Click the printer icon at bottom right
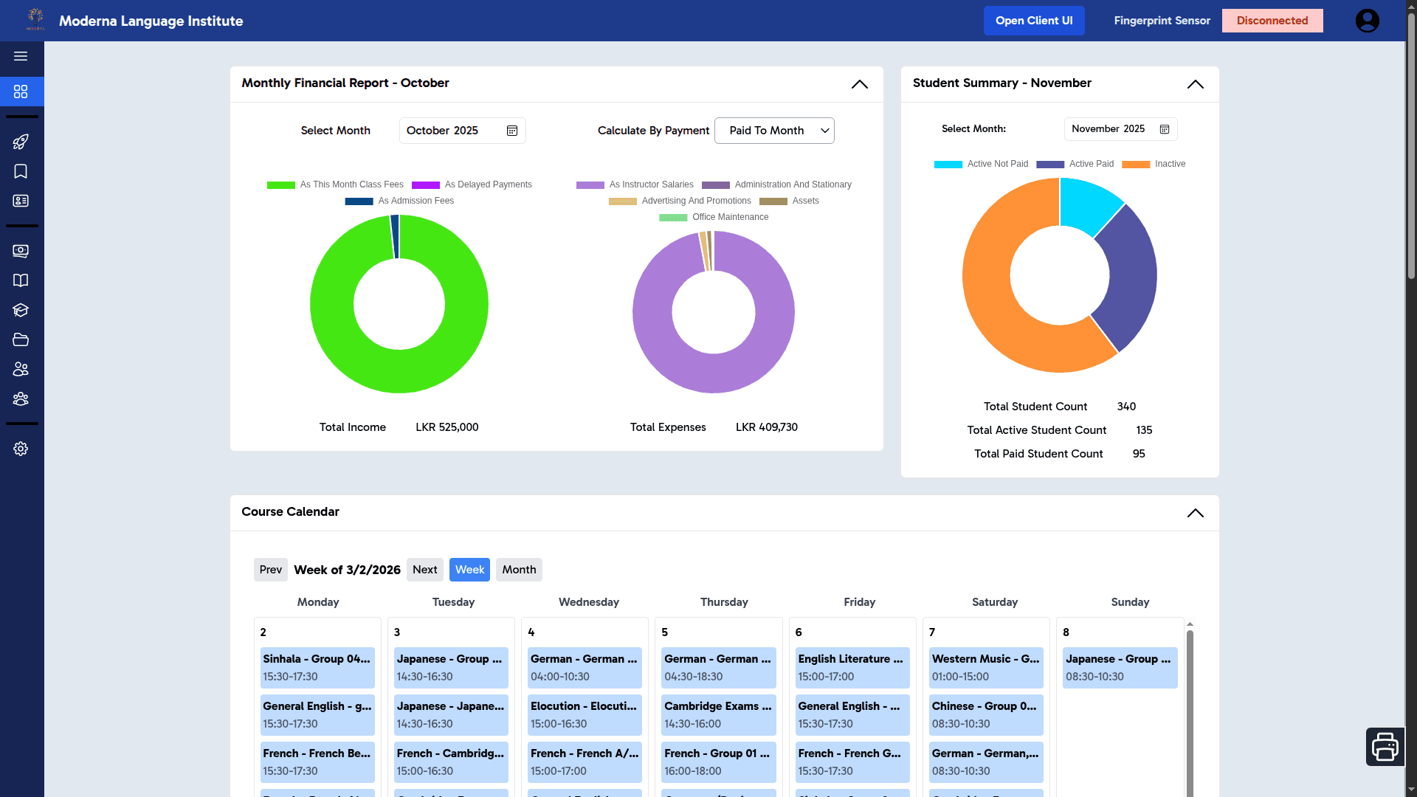 [1385, 746]
